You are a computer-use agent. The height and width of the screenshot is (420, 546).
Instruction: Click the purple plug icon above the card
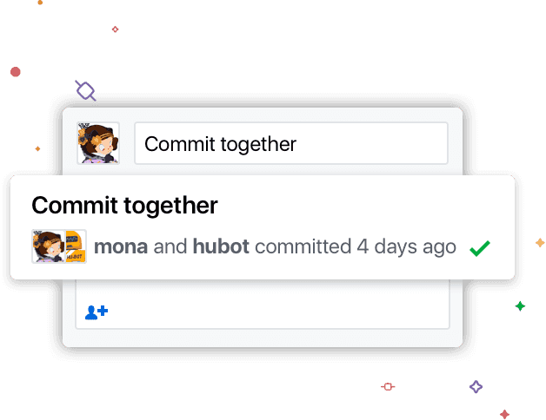click(85, 89)
